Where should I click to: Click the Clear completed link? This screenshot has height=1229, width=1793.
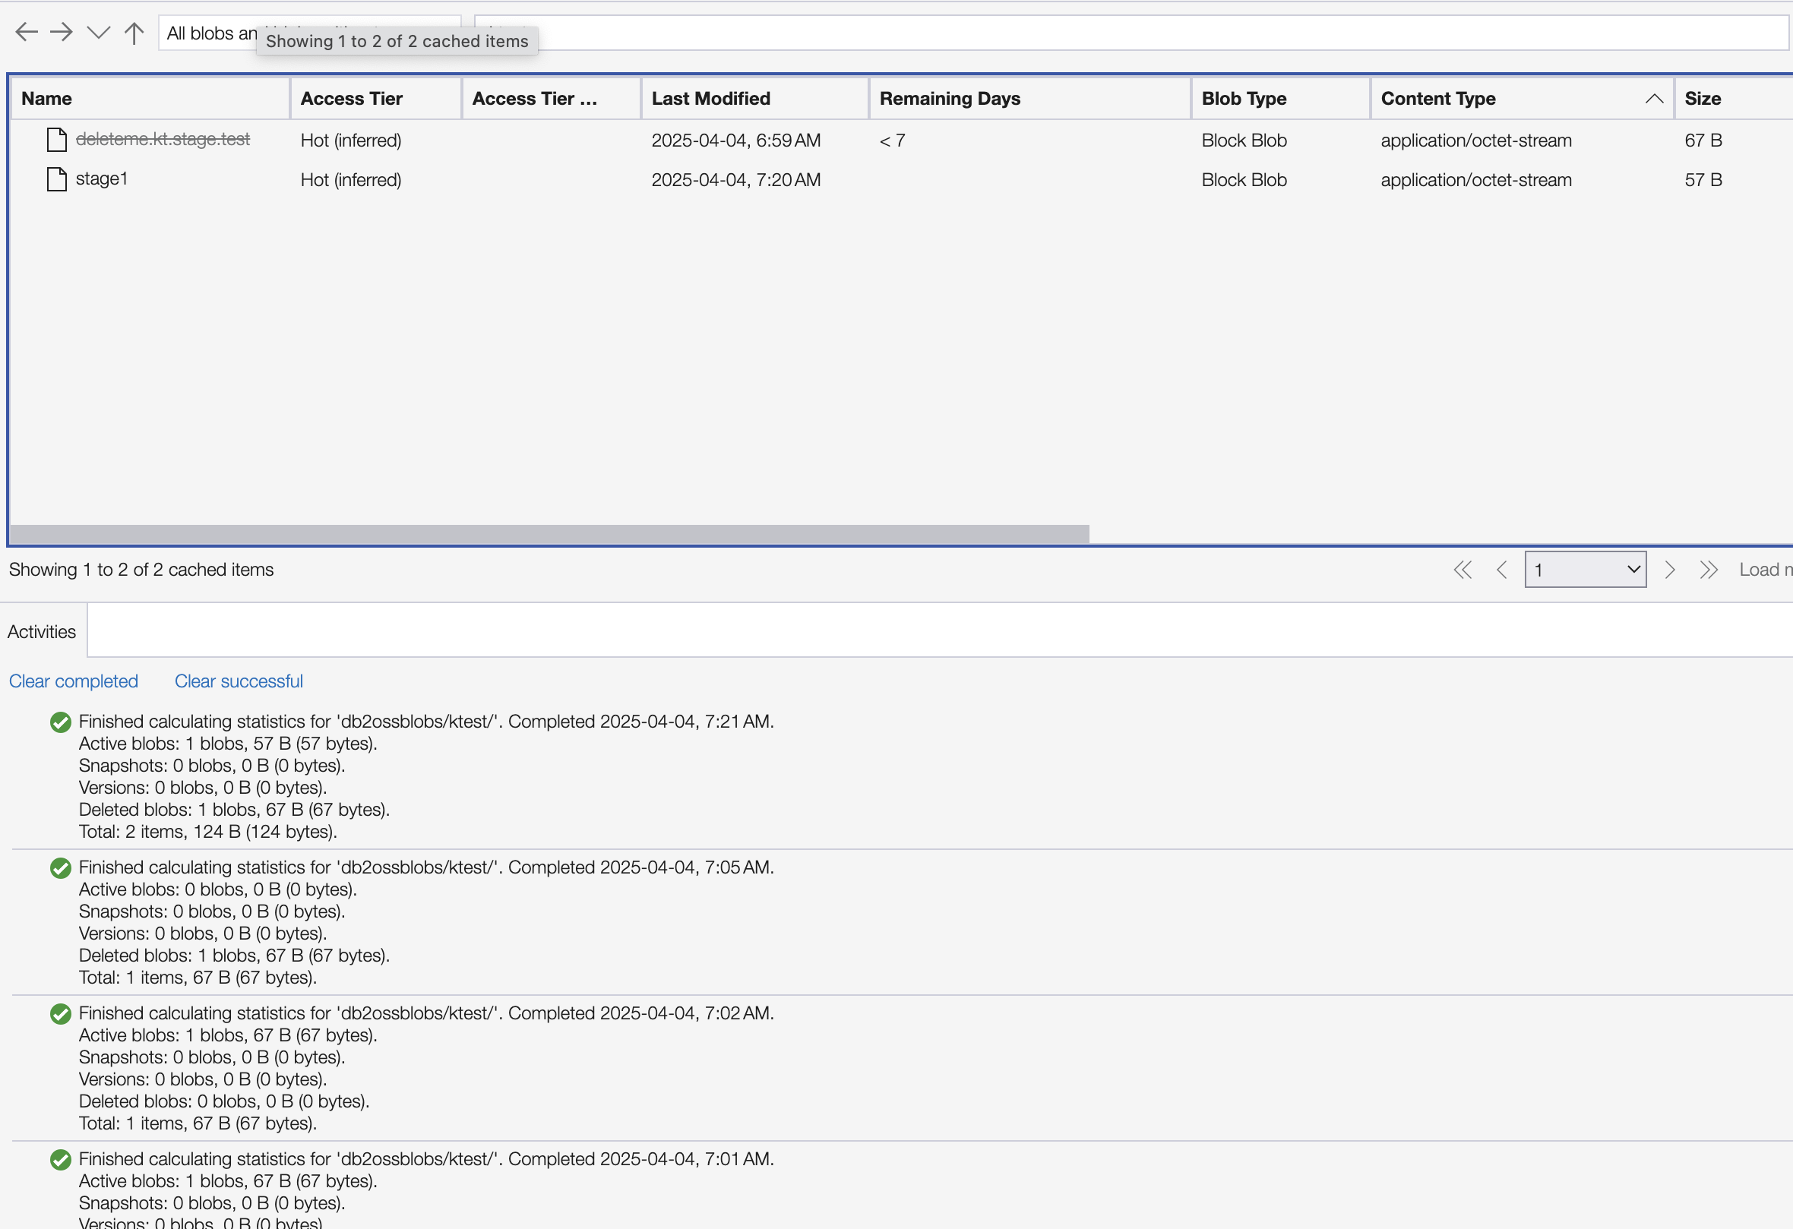73,681
